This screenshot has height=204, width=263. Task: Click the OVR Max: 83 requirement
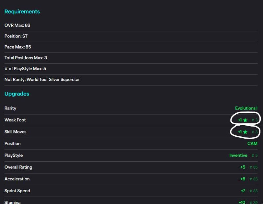point(17,25)
